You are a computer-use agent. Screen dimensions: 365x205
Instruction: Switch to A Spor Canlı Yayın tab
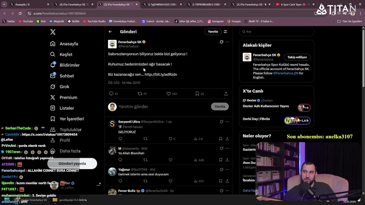[295, 5]
